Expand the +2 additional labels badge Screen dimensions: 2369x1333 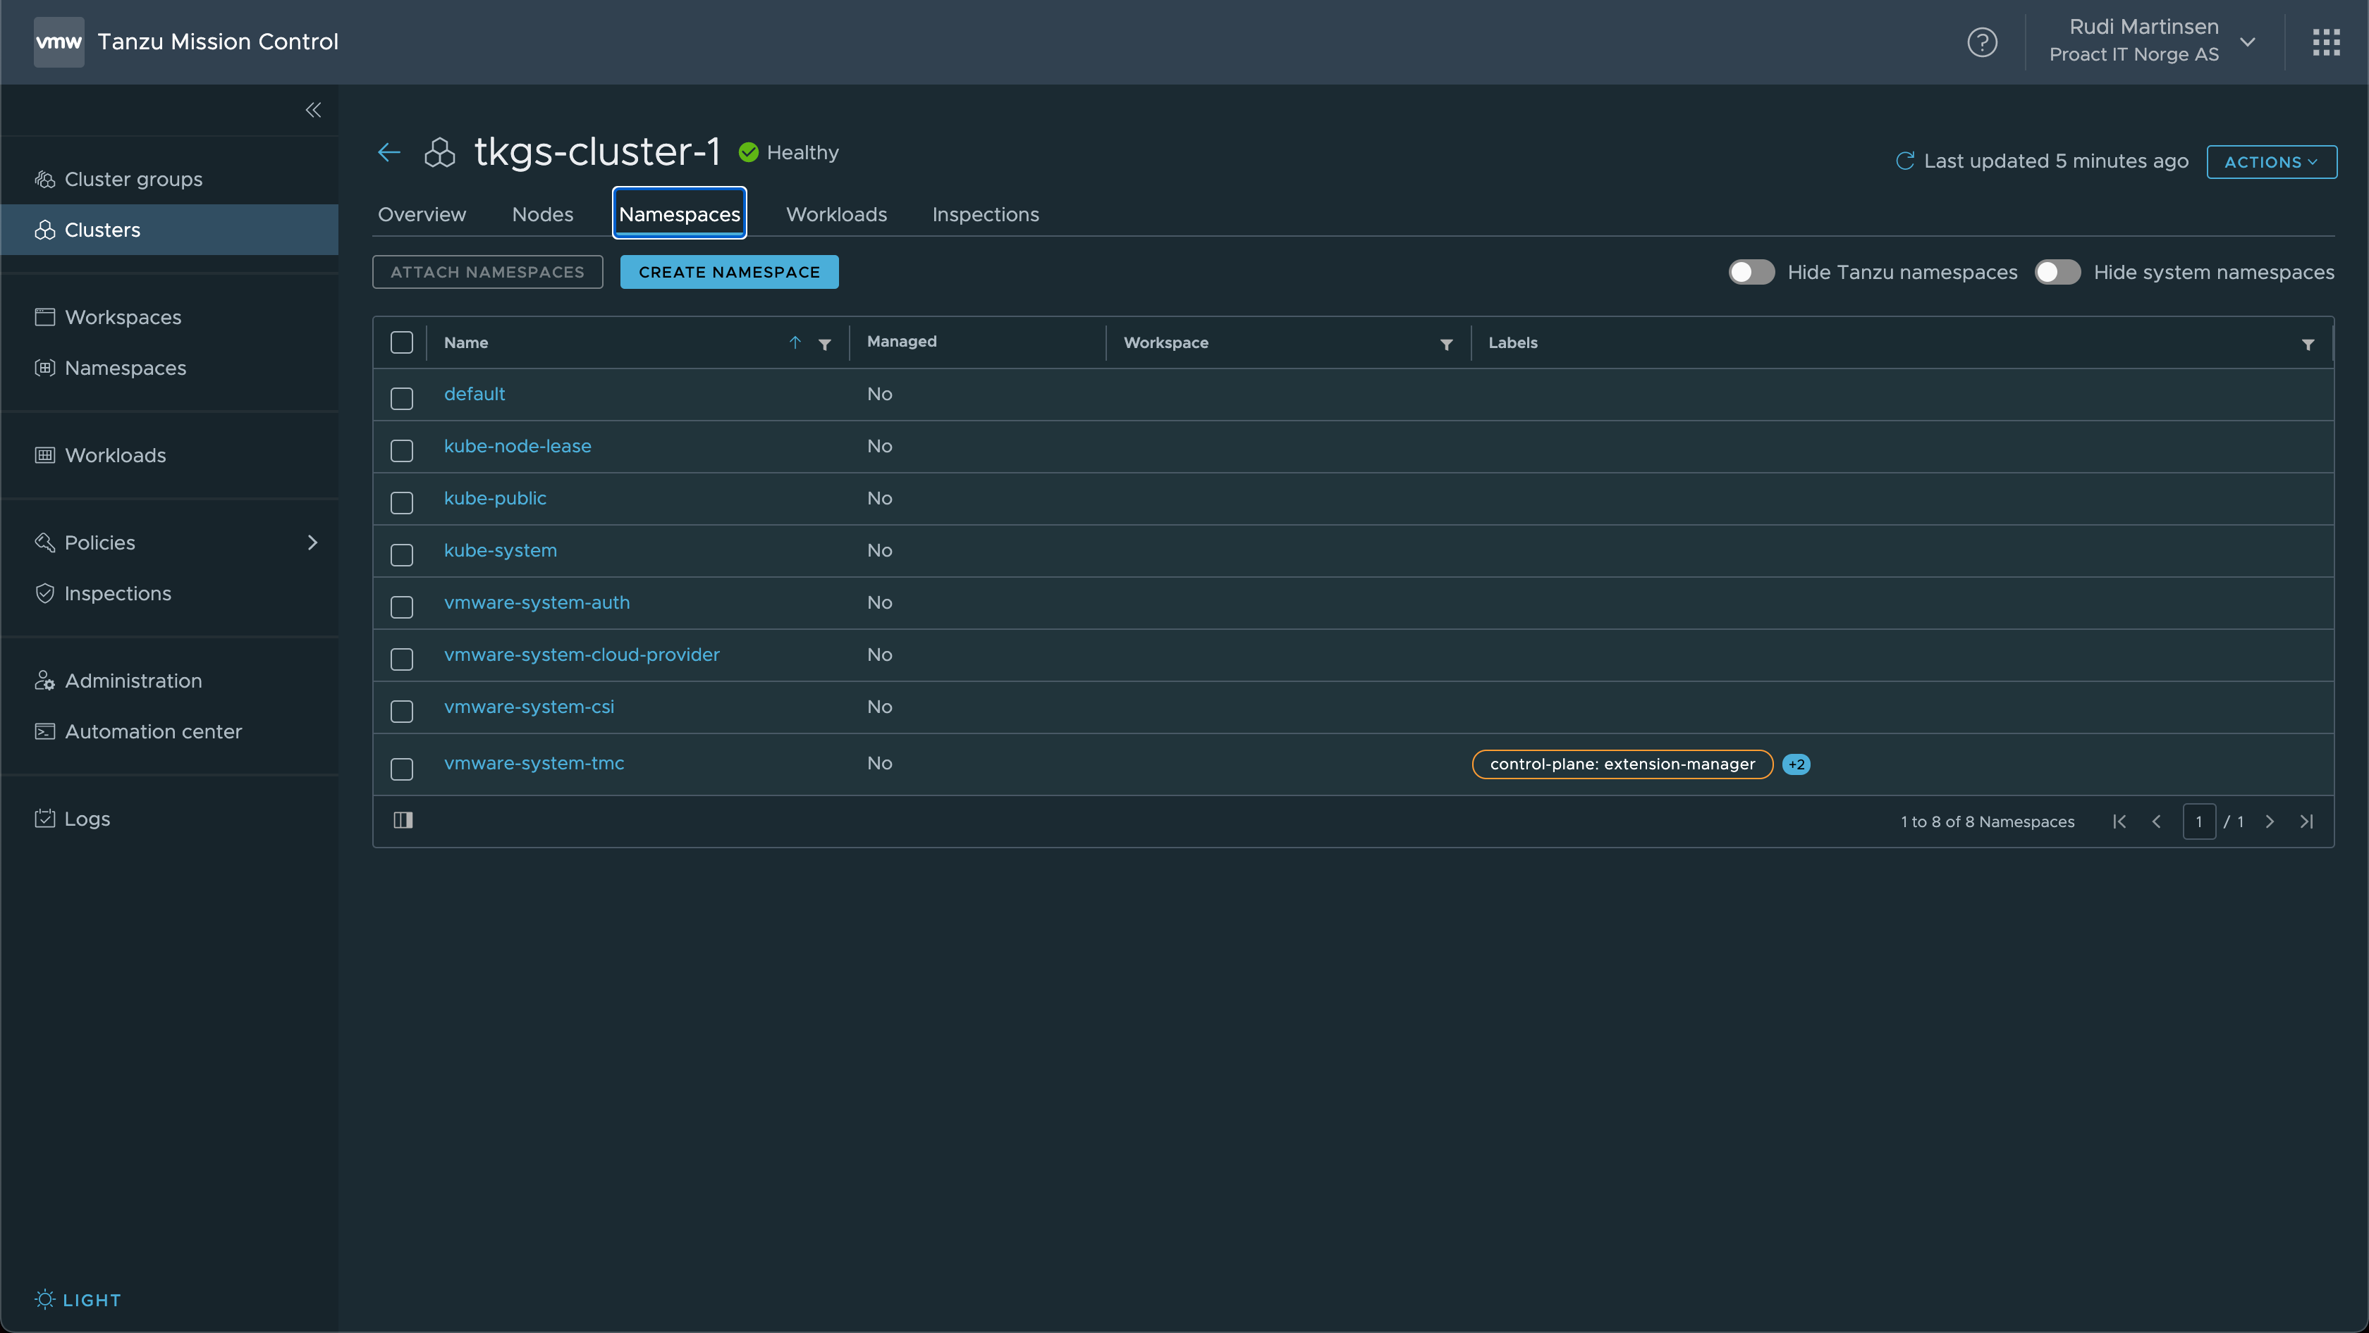click(1796, 764)
